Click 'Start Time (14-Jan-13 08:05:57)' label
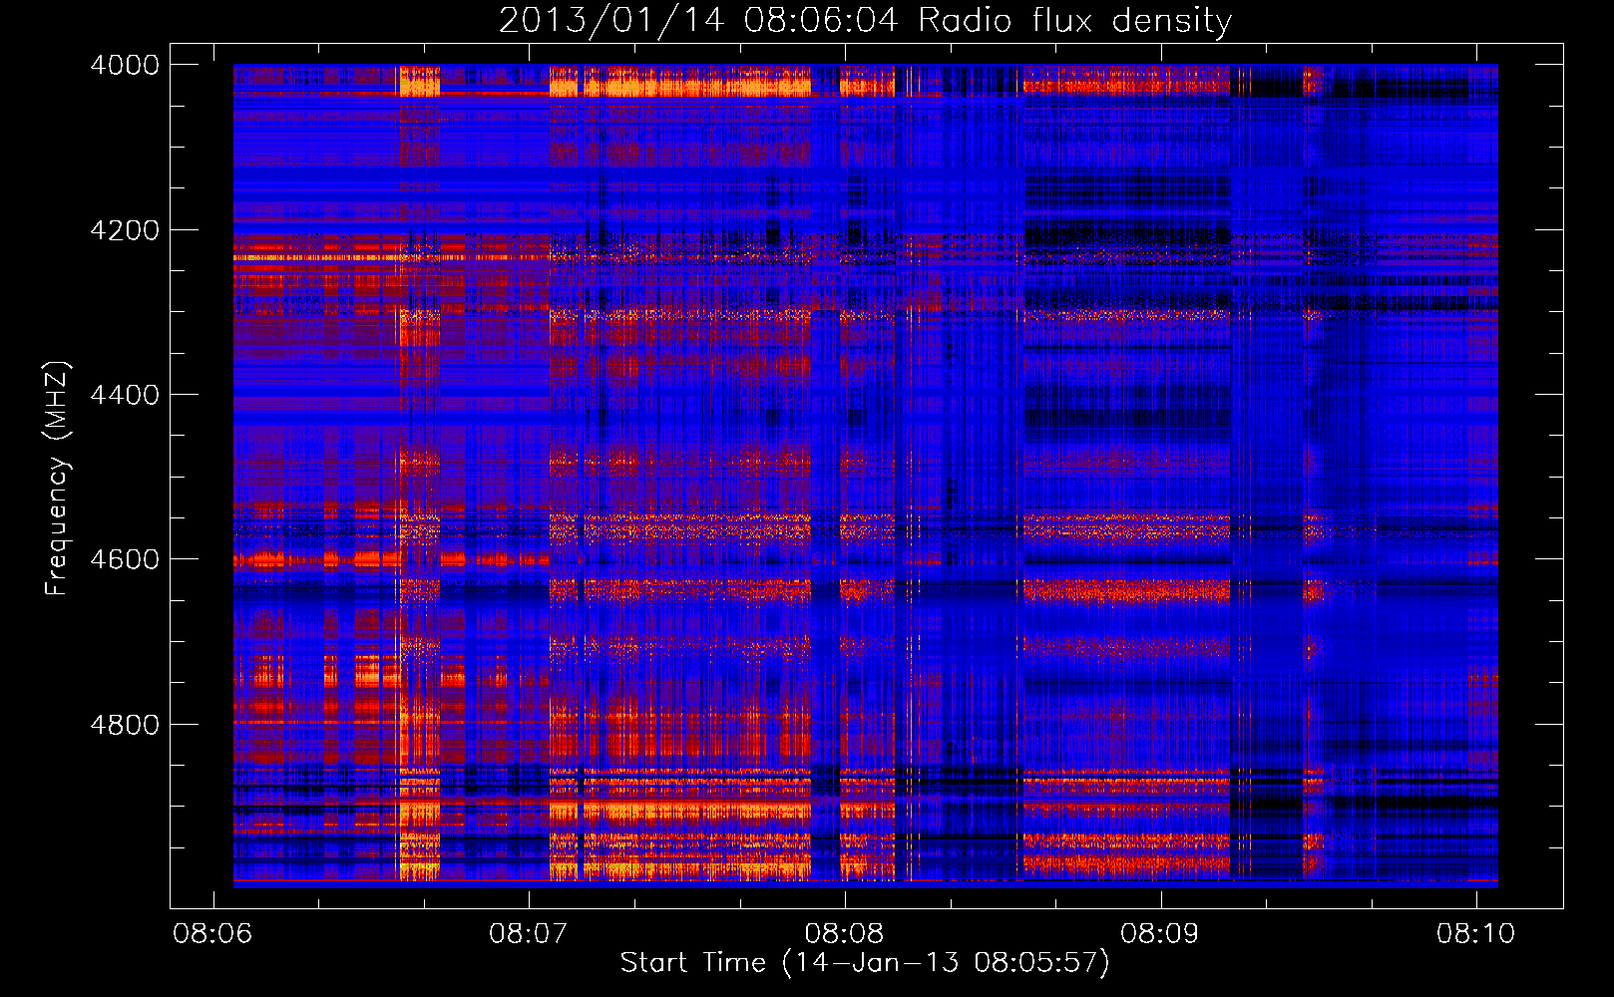The image size is (1614, 997). pyautogui.click(x=865, y=963)
